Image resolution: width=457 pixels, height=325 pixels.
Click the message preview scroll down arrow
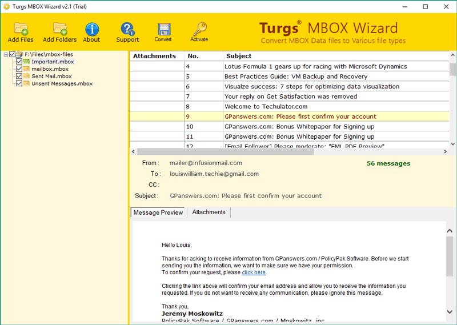[450, 312]
